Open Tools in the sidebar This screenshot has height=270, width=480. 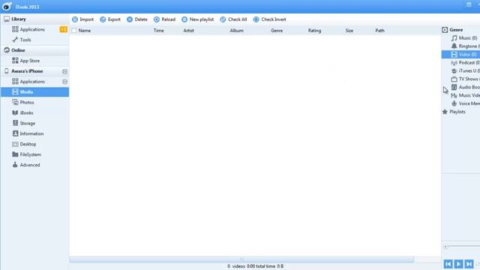pyautogui.click(x=25, y=40)
